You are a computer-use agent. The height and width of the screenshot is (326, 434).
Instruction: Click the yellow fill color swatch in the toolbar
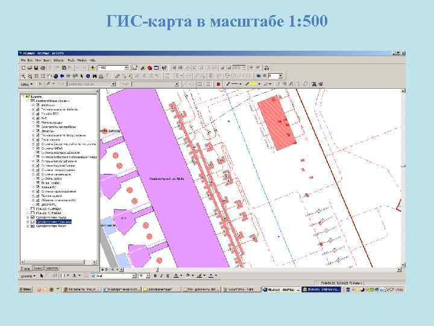pyautogui.click(x=254, y=85)
